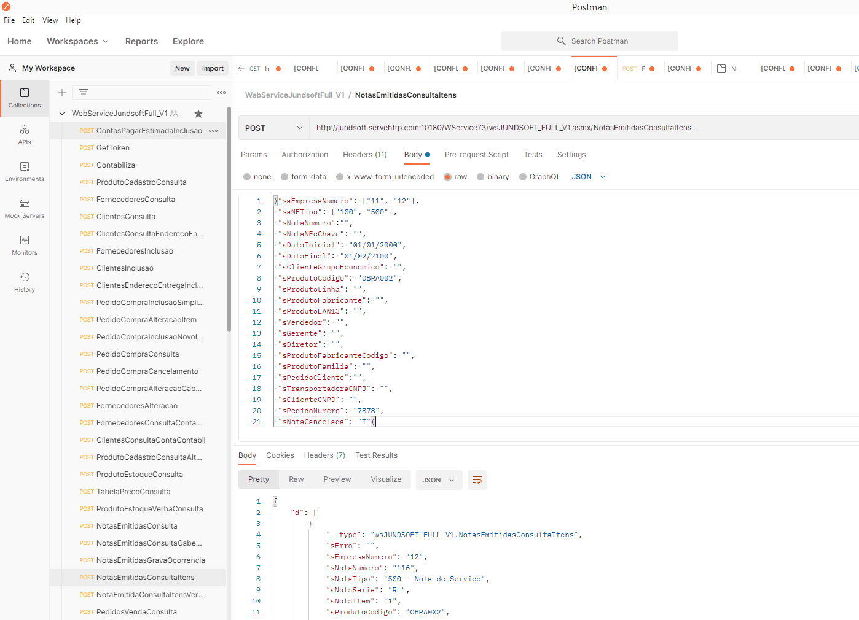Open the Monitors sidebar panel
The height and width of the screenshot is (620, 859).
point(25,245)
